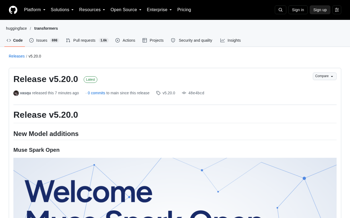Open the search magnifier icon
Screen dimensions: 350x218
point(281,10)
